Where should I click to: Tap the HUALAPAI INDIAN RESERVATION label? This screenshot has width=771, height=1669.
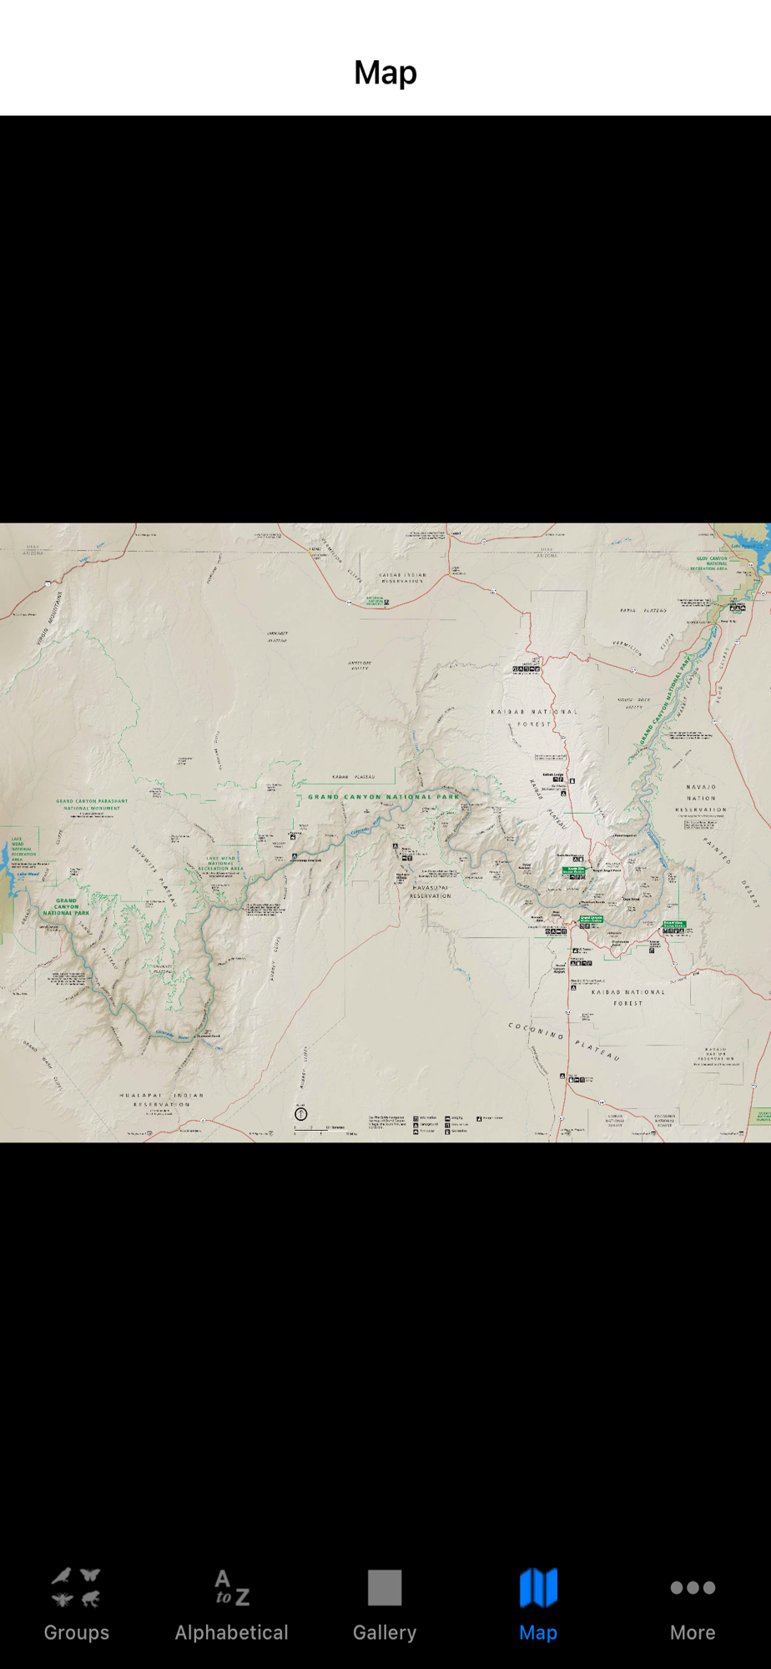[x=162, y=1099]
